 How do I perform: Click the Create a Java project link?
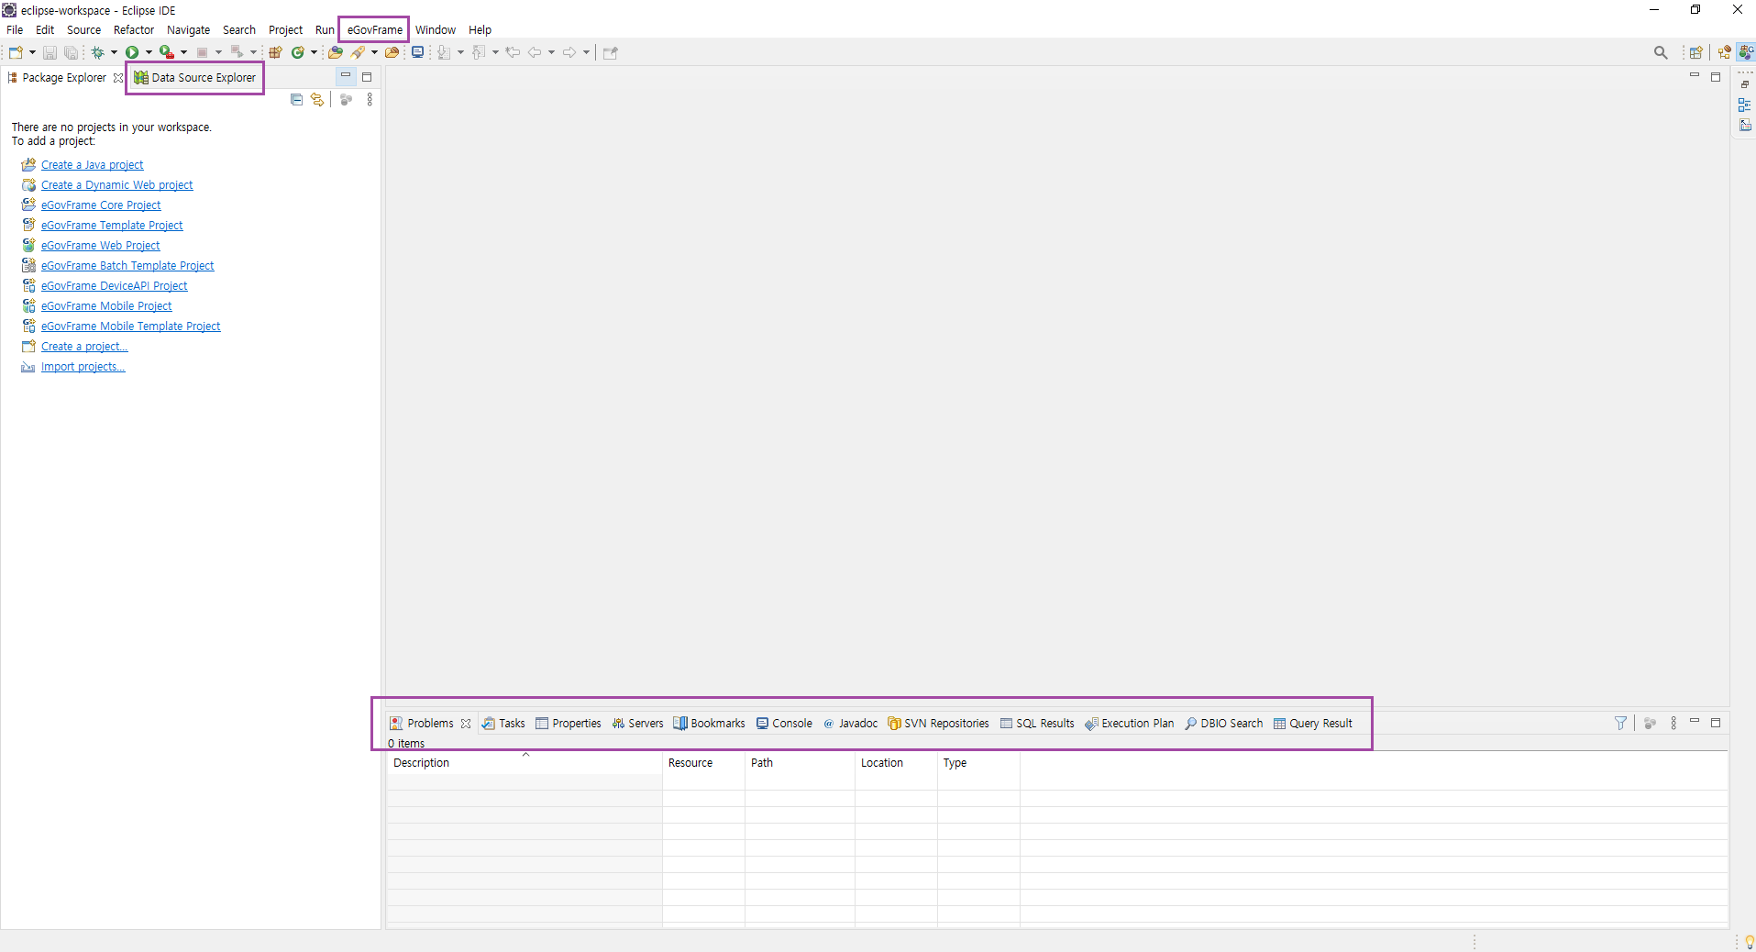[92, 165]
